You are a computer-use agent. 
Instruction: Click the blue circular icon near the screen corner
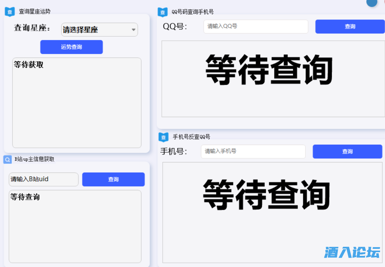click(x=371, y=3)
